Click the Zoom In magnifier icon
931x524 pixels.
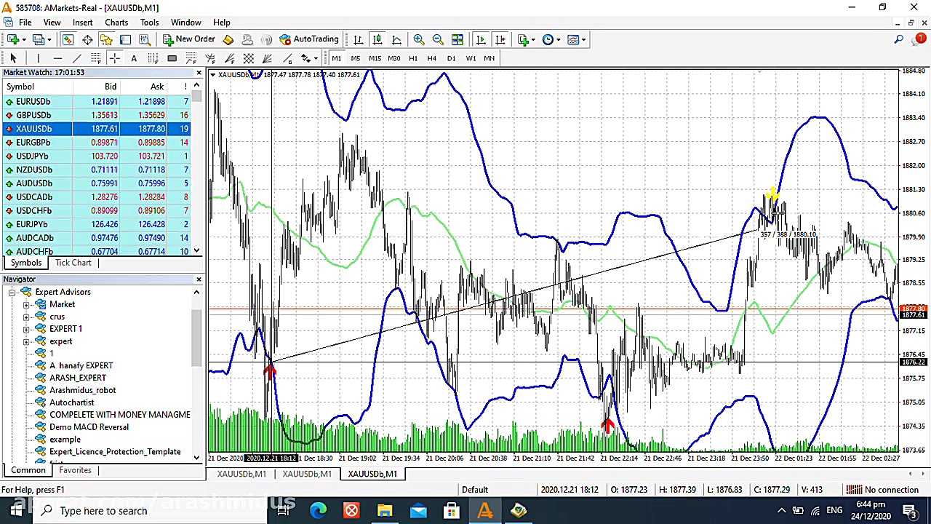419,39
